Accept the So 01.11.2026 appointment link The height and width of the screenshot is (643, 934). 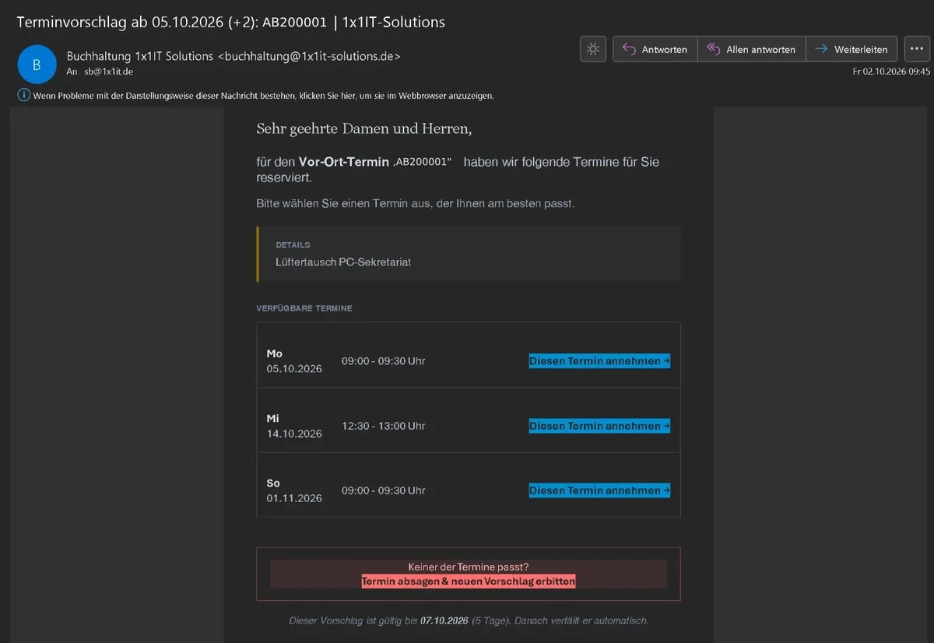599,490
